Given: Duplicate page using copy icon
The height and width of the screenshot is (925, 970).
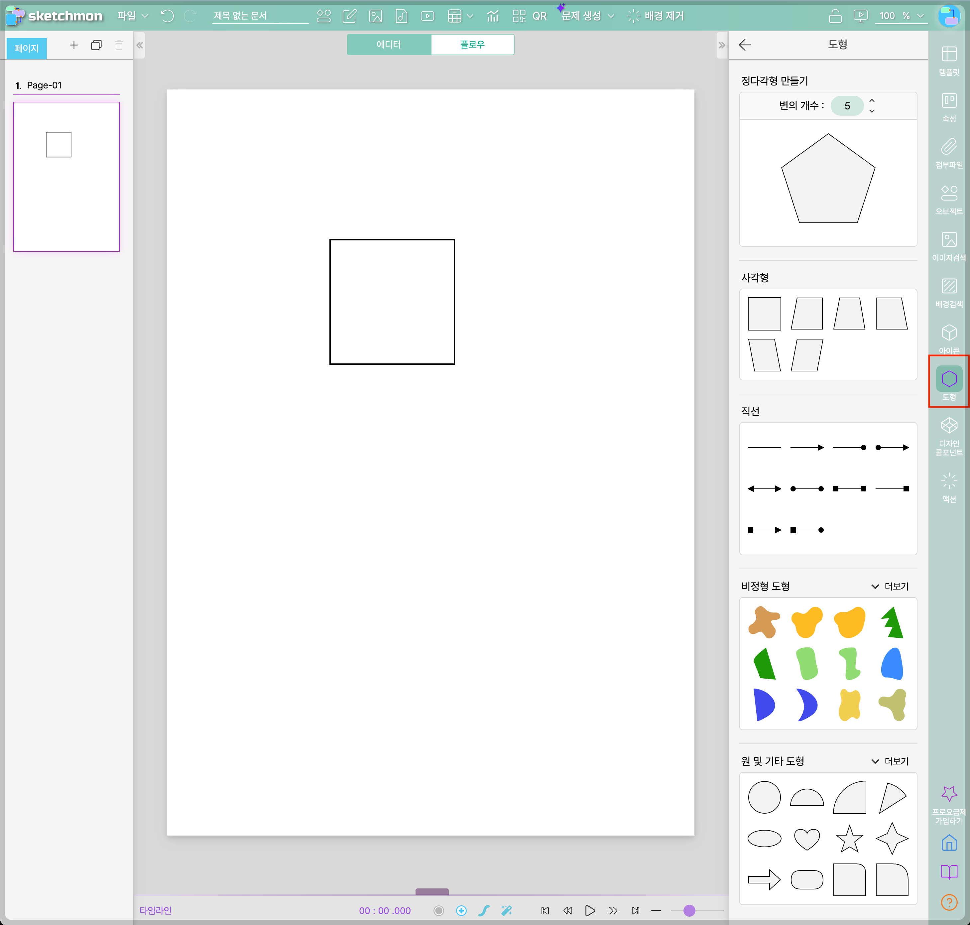Looking at the screenshot, I should pos(97,45).
